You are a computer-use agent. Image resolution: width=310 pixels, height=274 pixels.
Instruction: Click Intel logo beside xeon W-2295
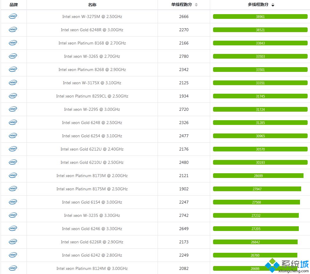[13, 109]
